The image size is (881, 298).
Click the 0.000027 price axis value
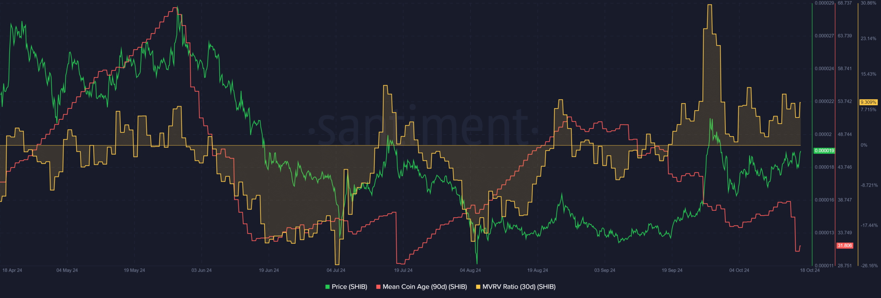824,36
